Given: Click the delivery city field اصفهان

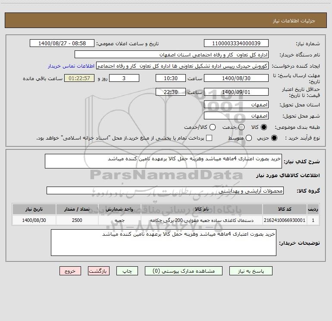Looking at the screenshot, I should [x=236, y=116].
